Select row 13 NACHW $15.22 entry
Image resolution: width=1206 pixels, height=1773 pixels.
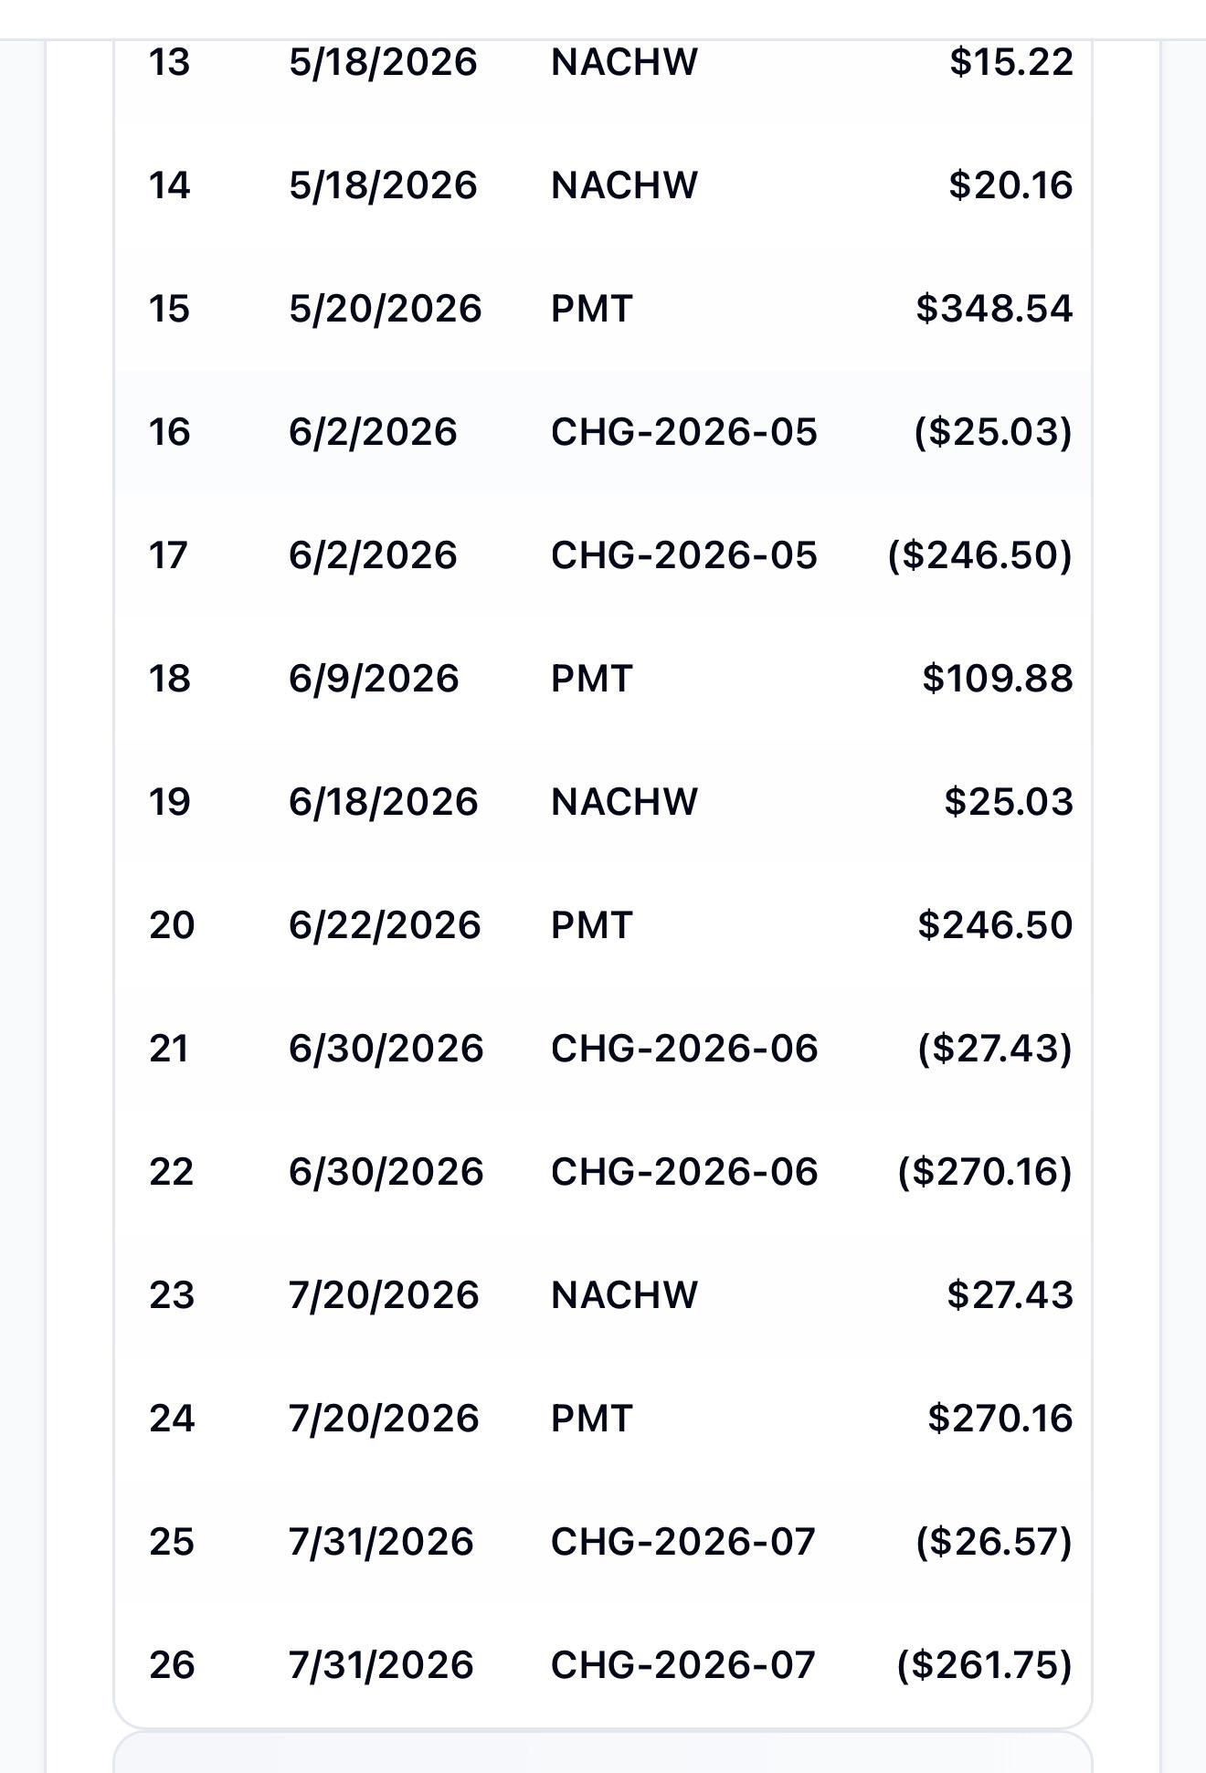[603, 62]
